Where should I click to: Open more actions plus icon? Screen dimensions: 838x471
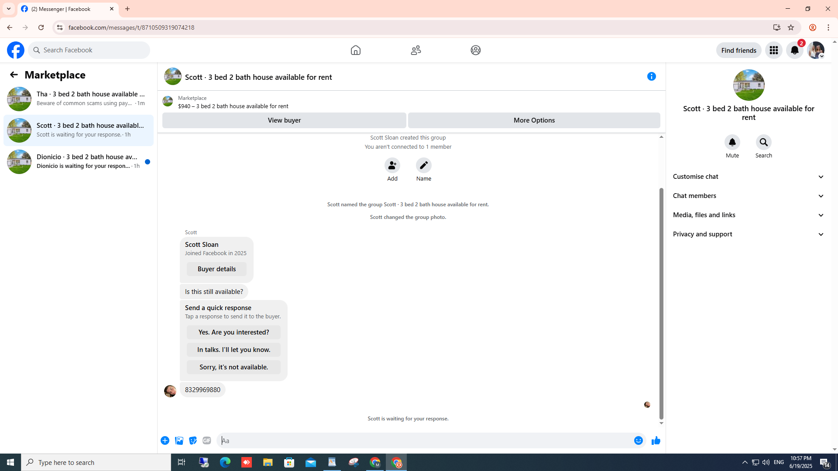pos(165,441)
